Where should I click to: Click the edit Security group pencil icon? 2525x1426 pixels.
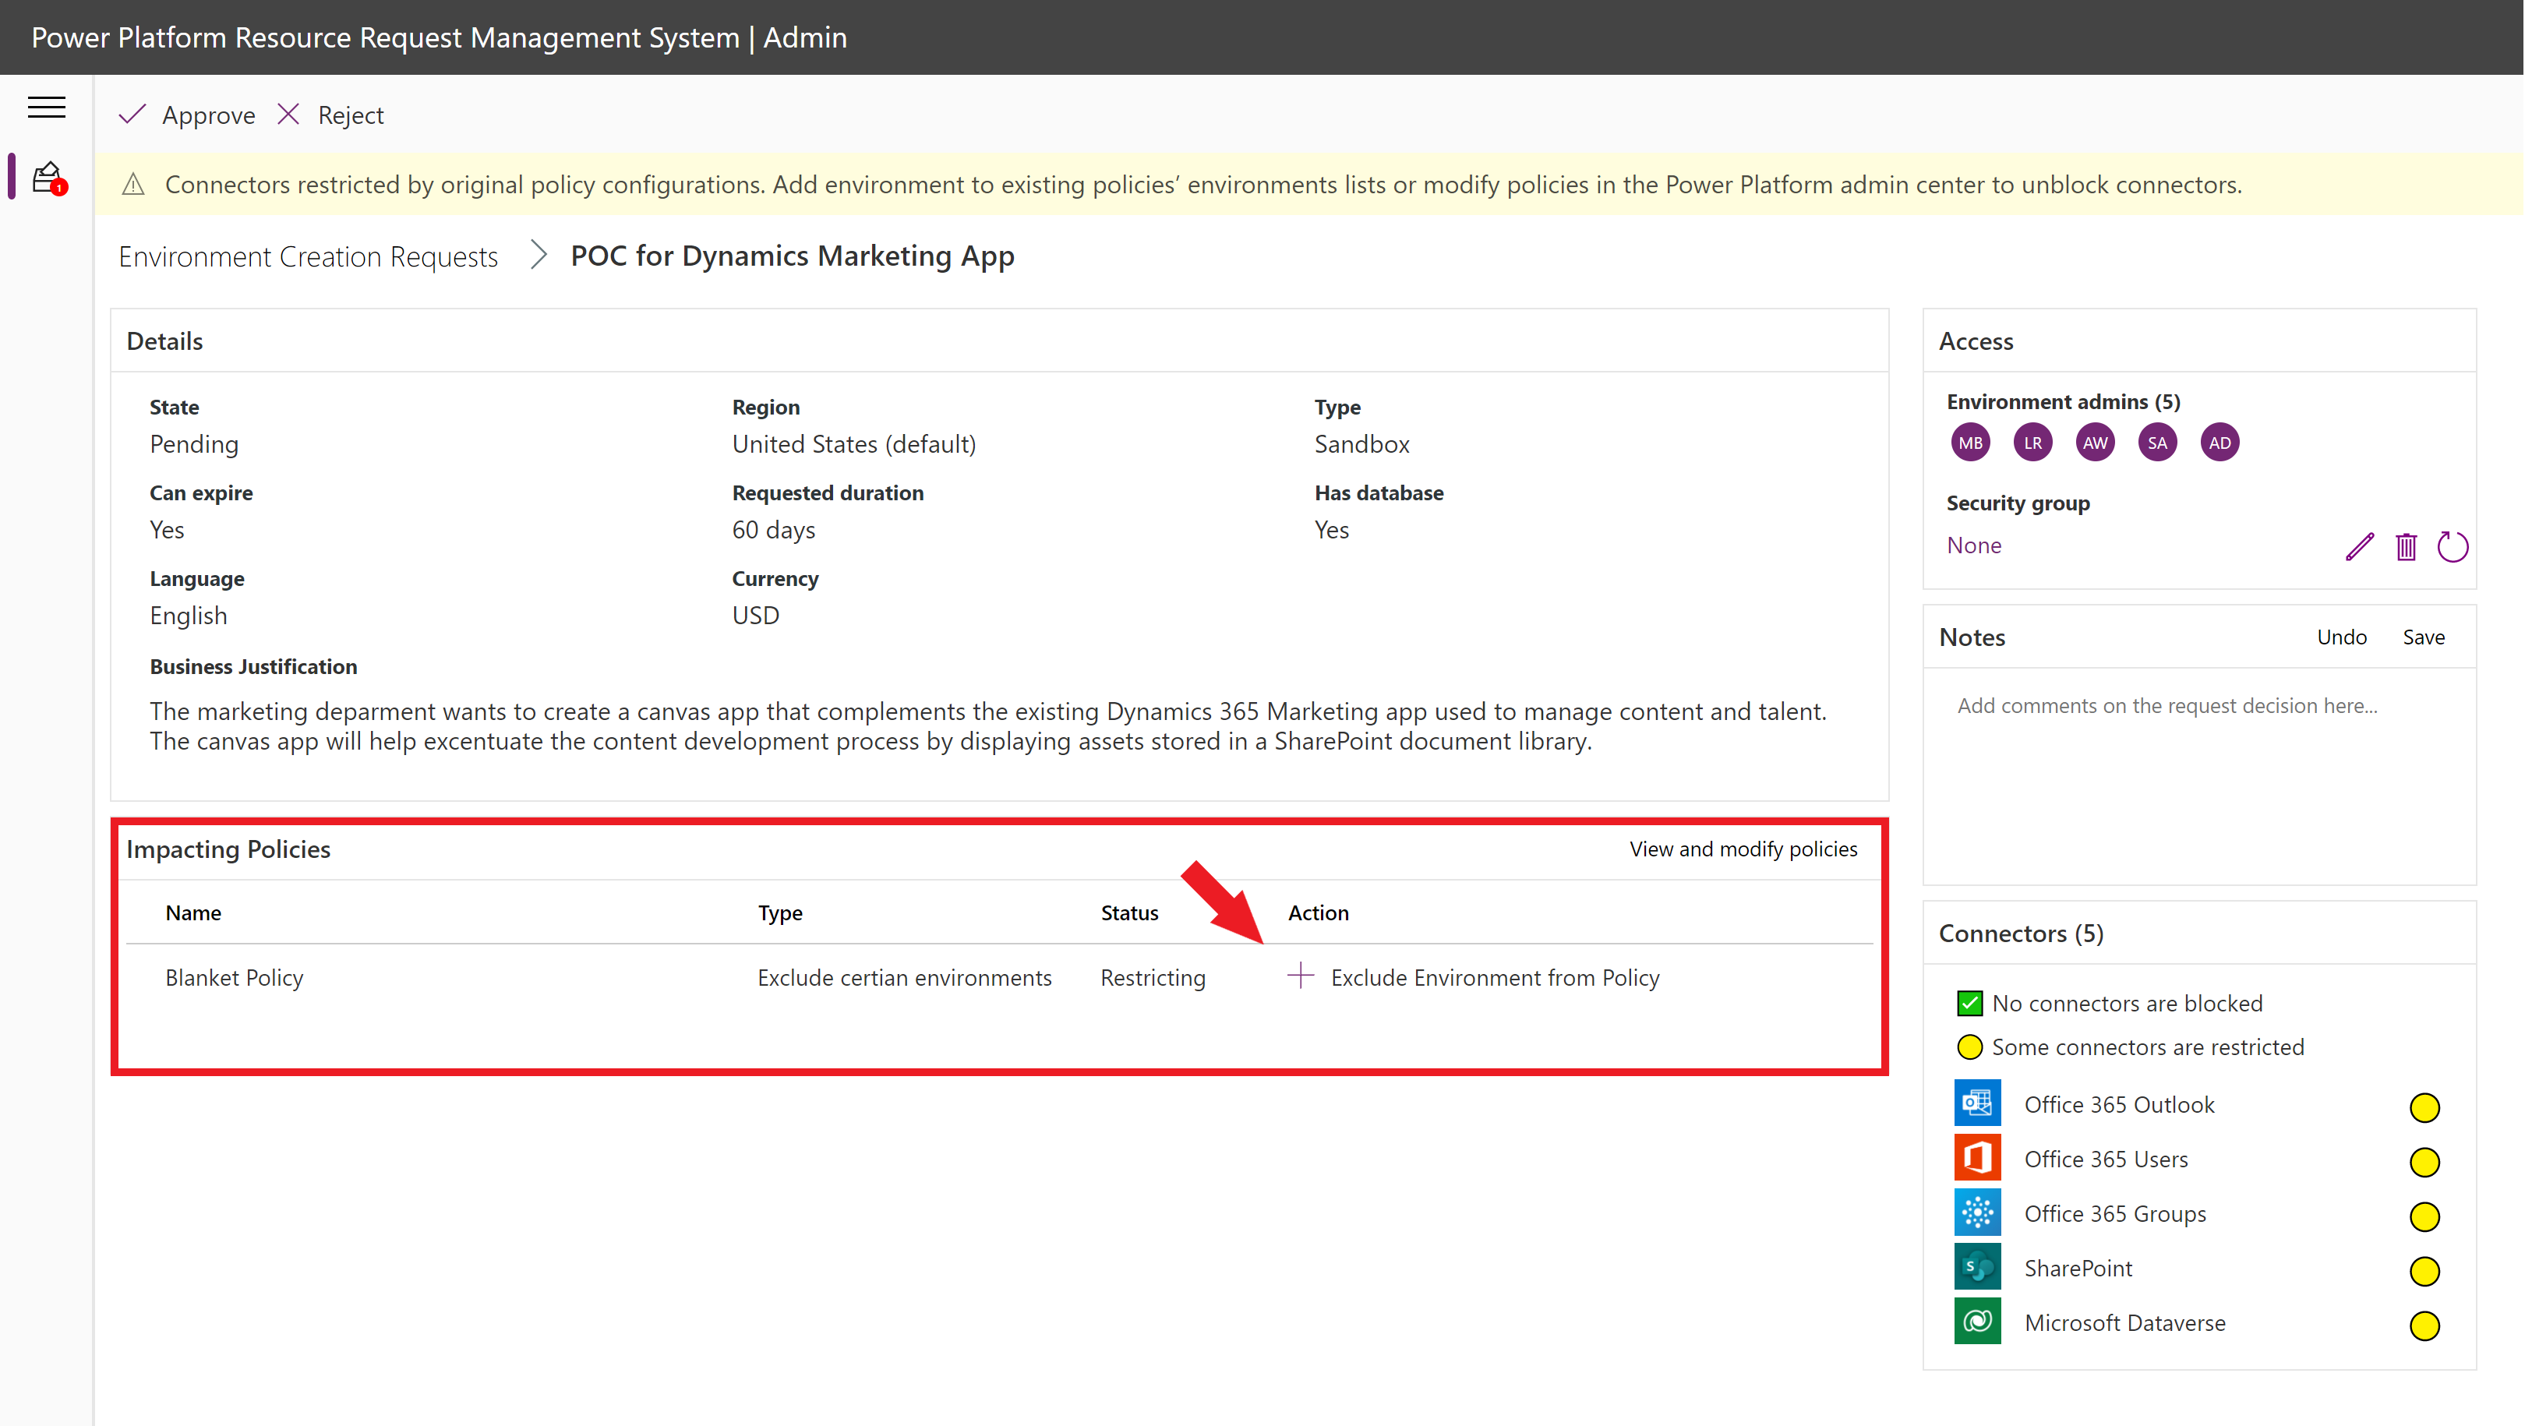(x=2361, y=546)
